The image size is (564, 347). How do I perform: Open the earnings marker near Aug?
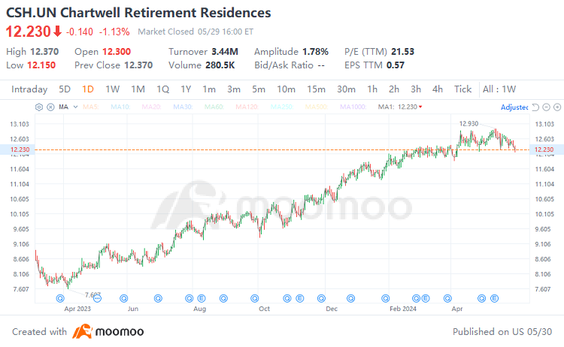[x=201, y=298]
